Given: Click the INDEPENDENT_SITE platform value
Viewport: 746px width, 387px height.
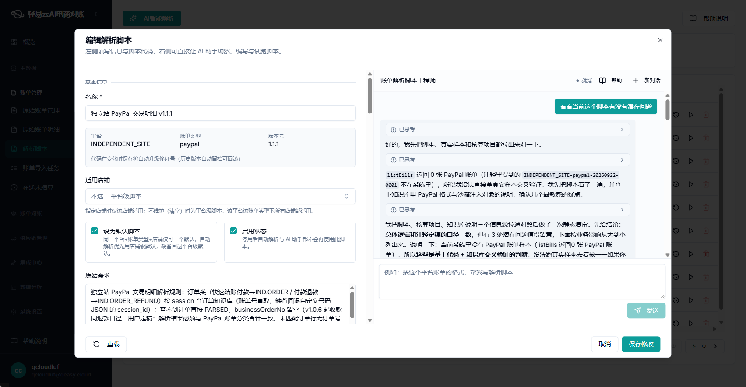Looking at the screenshot, I should pos(120,144).
